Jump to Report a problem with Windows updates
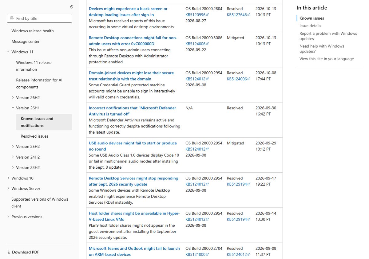The width and height of the screenshot is (369, 259). coord(328,36)
